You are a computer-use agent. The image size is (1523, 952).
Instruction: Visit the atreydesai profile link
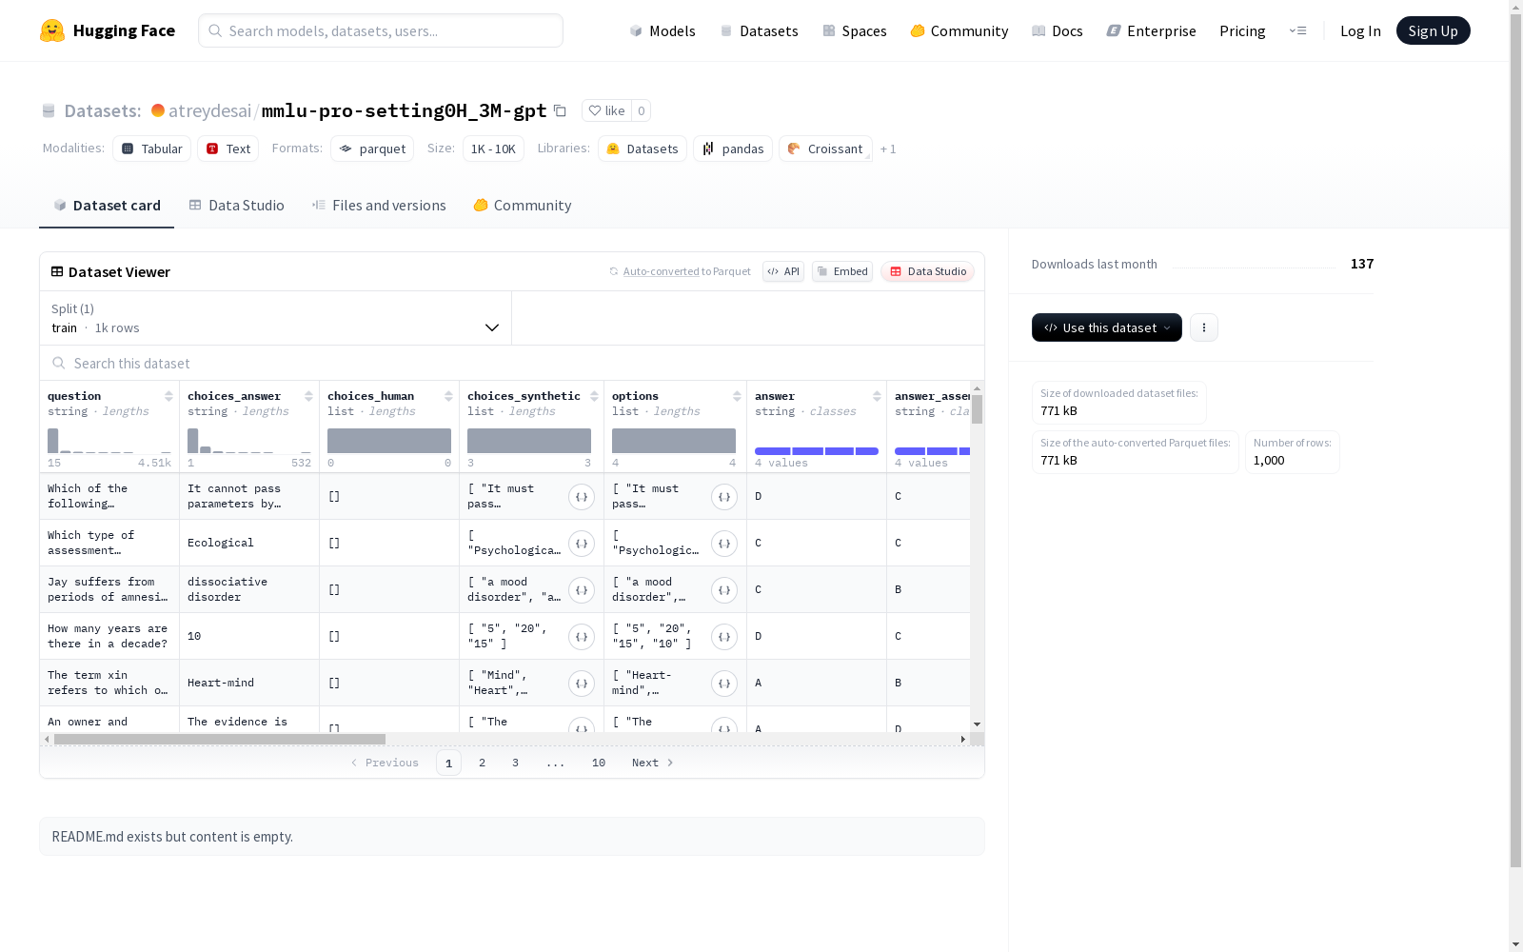click(x=209, y=110)
